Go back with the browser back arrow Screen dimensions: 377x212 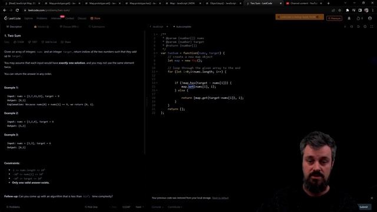click(5, 11)
